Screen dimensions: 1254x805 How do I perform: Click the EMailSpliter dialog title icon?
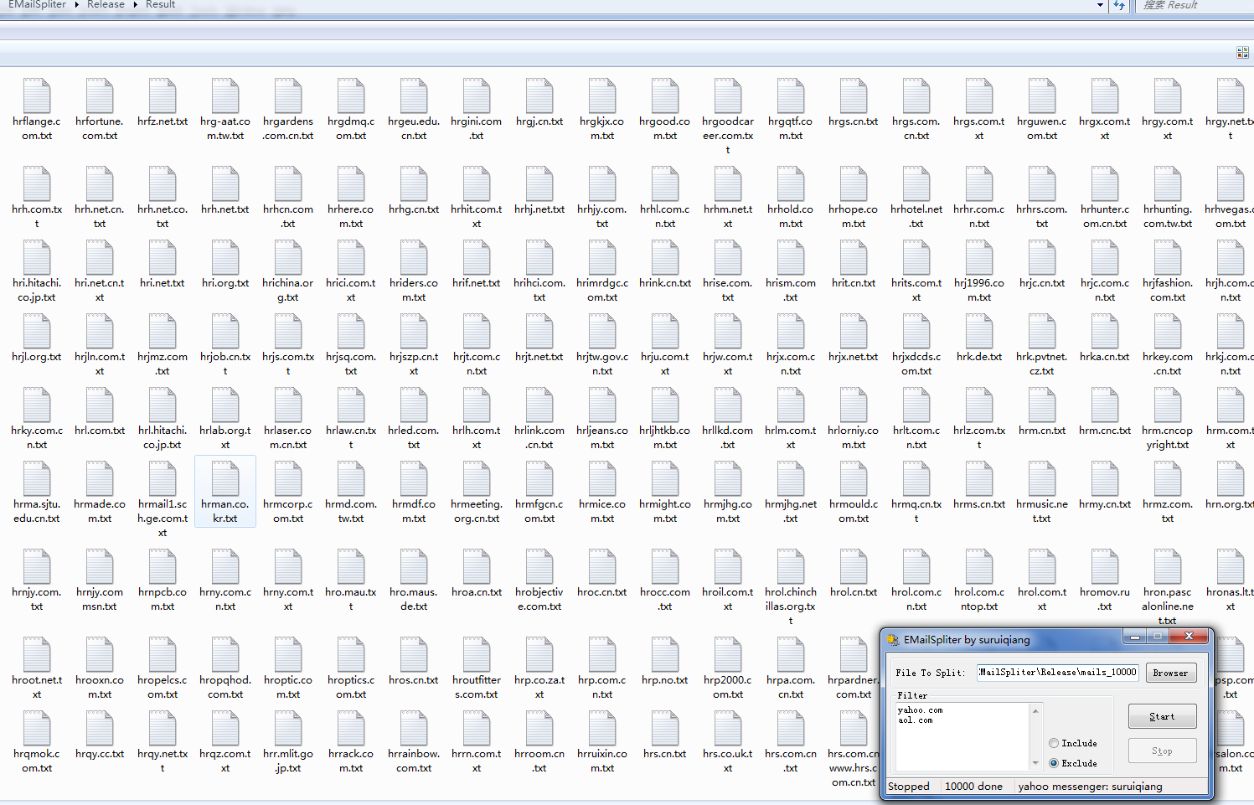(x=893, y=640)
